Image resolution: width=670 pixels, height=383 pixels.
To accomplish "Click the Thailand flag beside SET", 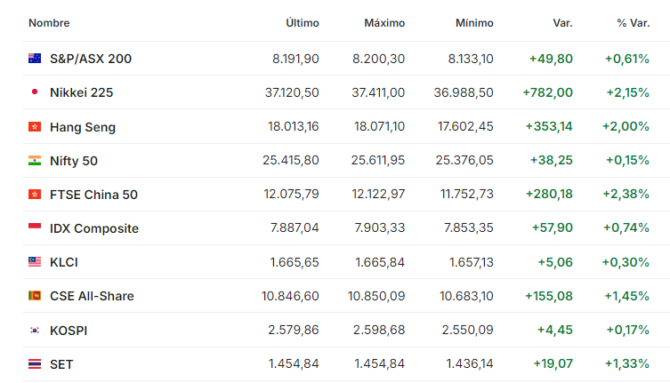I will (x=35, y=363).
